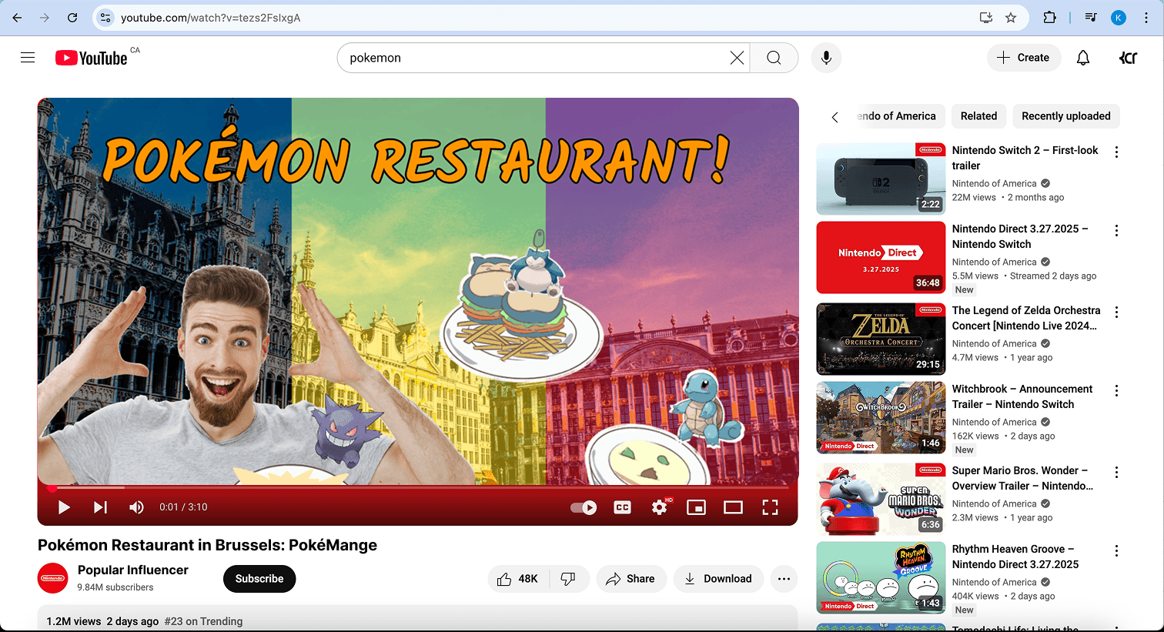Click the #23 on Trending text

click(x=203, y=621)
